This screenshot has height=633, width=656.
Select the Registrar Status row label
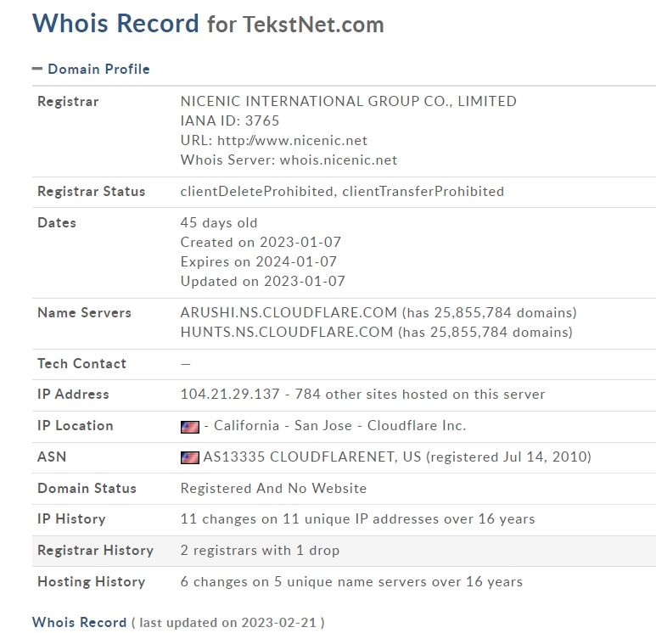(91, 192)
